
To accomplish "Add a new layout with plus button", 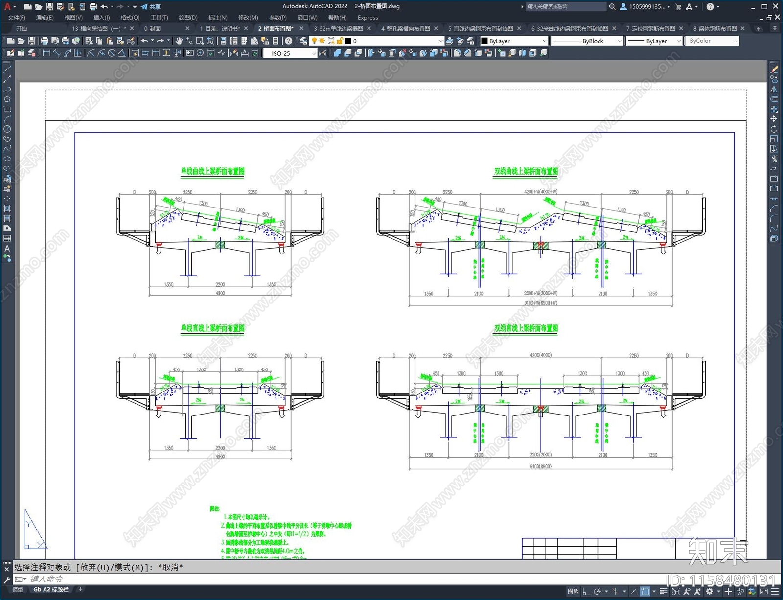I will [x=81, y=590].
